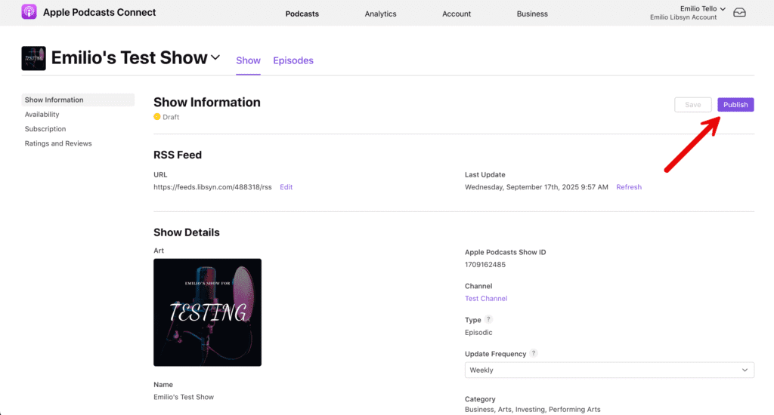Click the Update Frequency help icon
Image resolution: width=774 pixels, height=415 pixels.
[534, 353]
